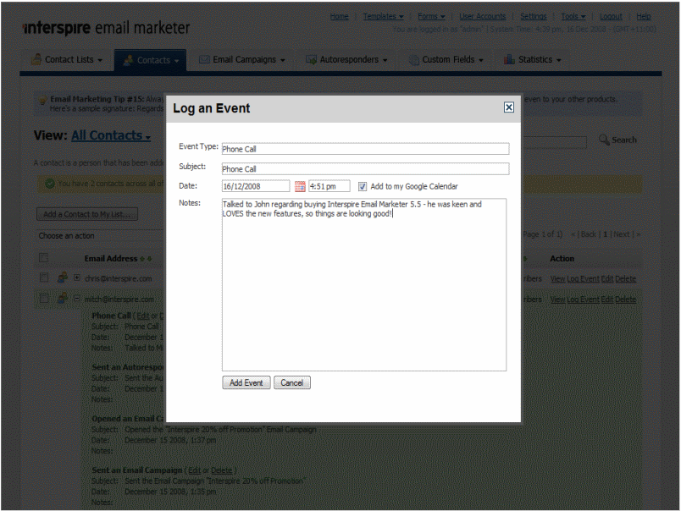Click contact icon beside chris@interspire.com

pyautogui.click(x=63, y=277)
